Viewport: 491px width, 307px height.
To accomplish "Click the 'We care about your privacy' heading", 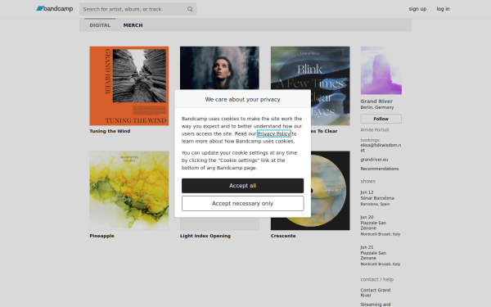I will coord(243,99).
